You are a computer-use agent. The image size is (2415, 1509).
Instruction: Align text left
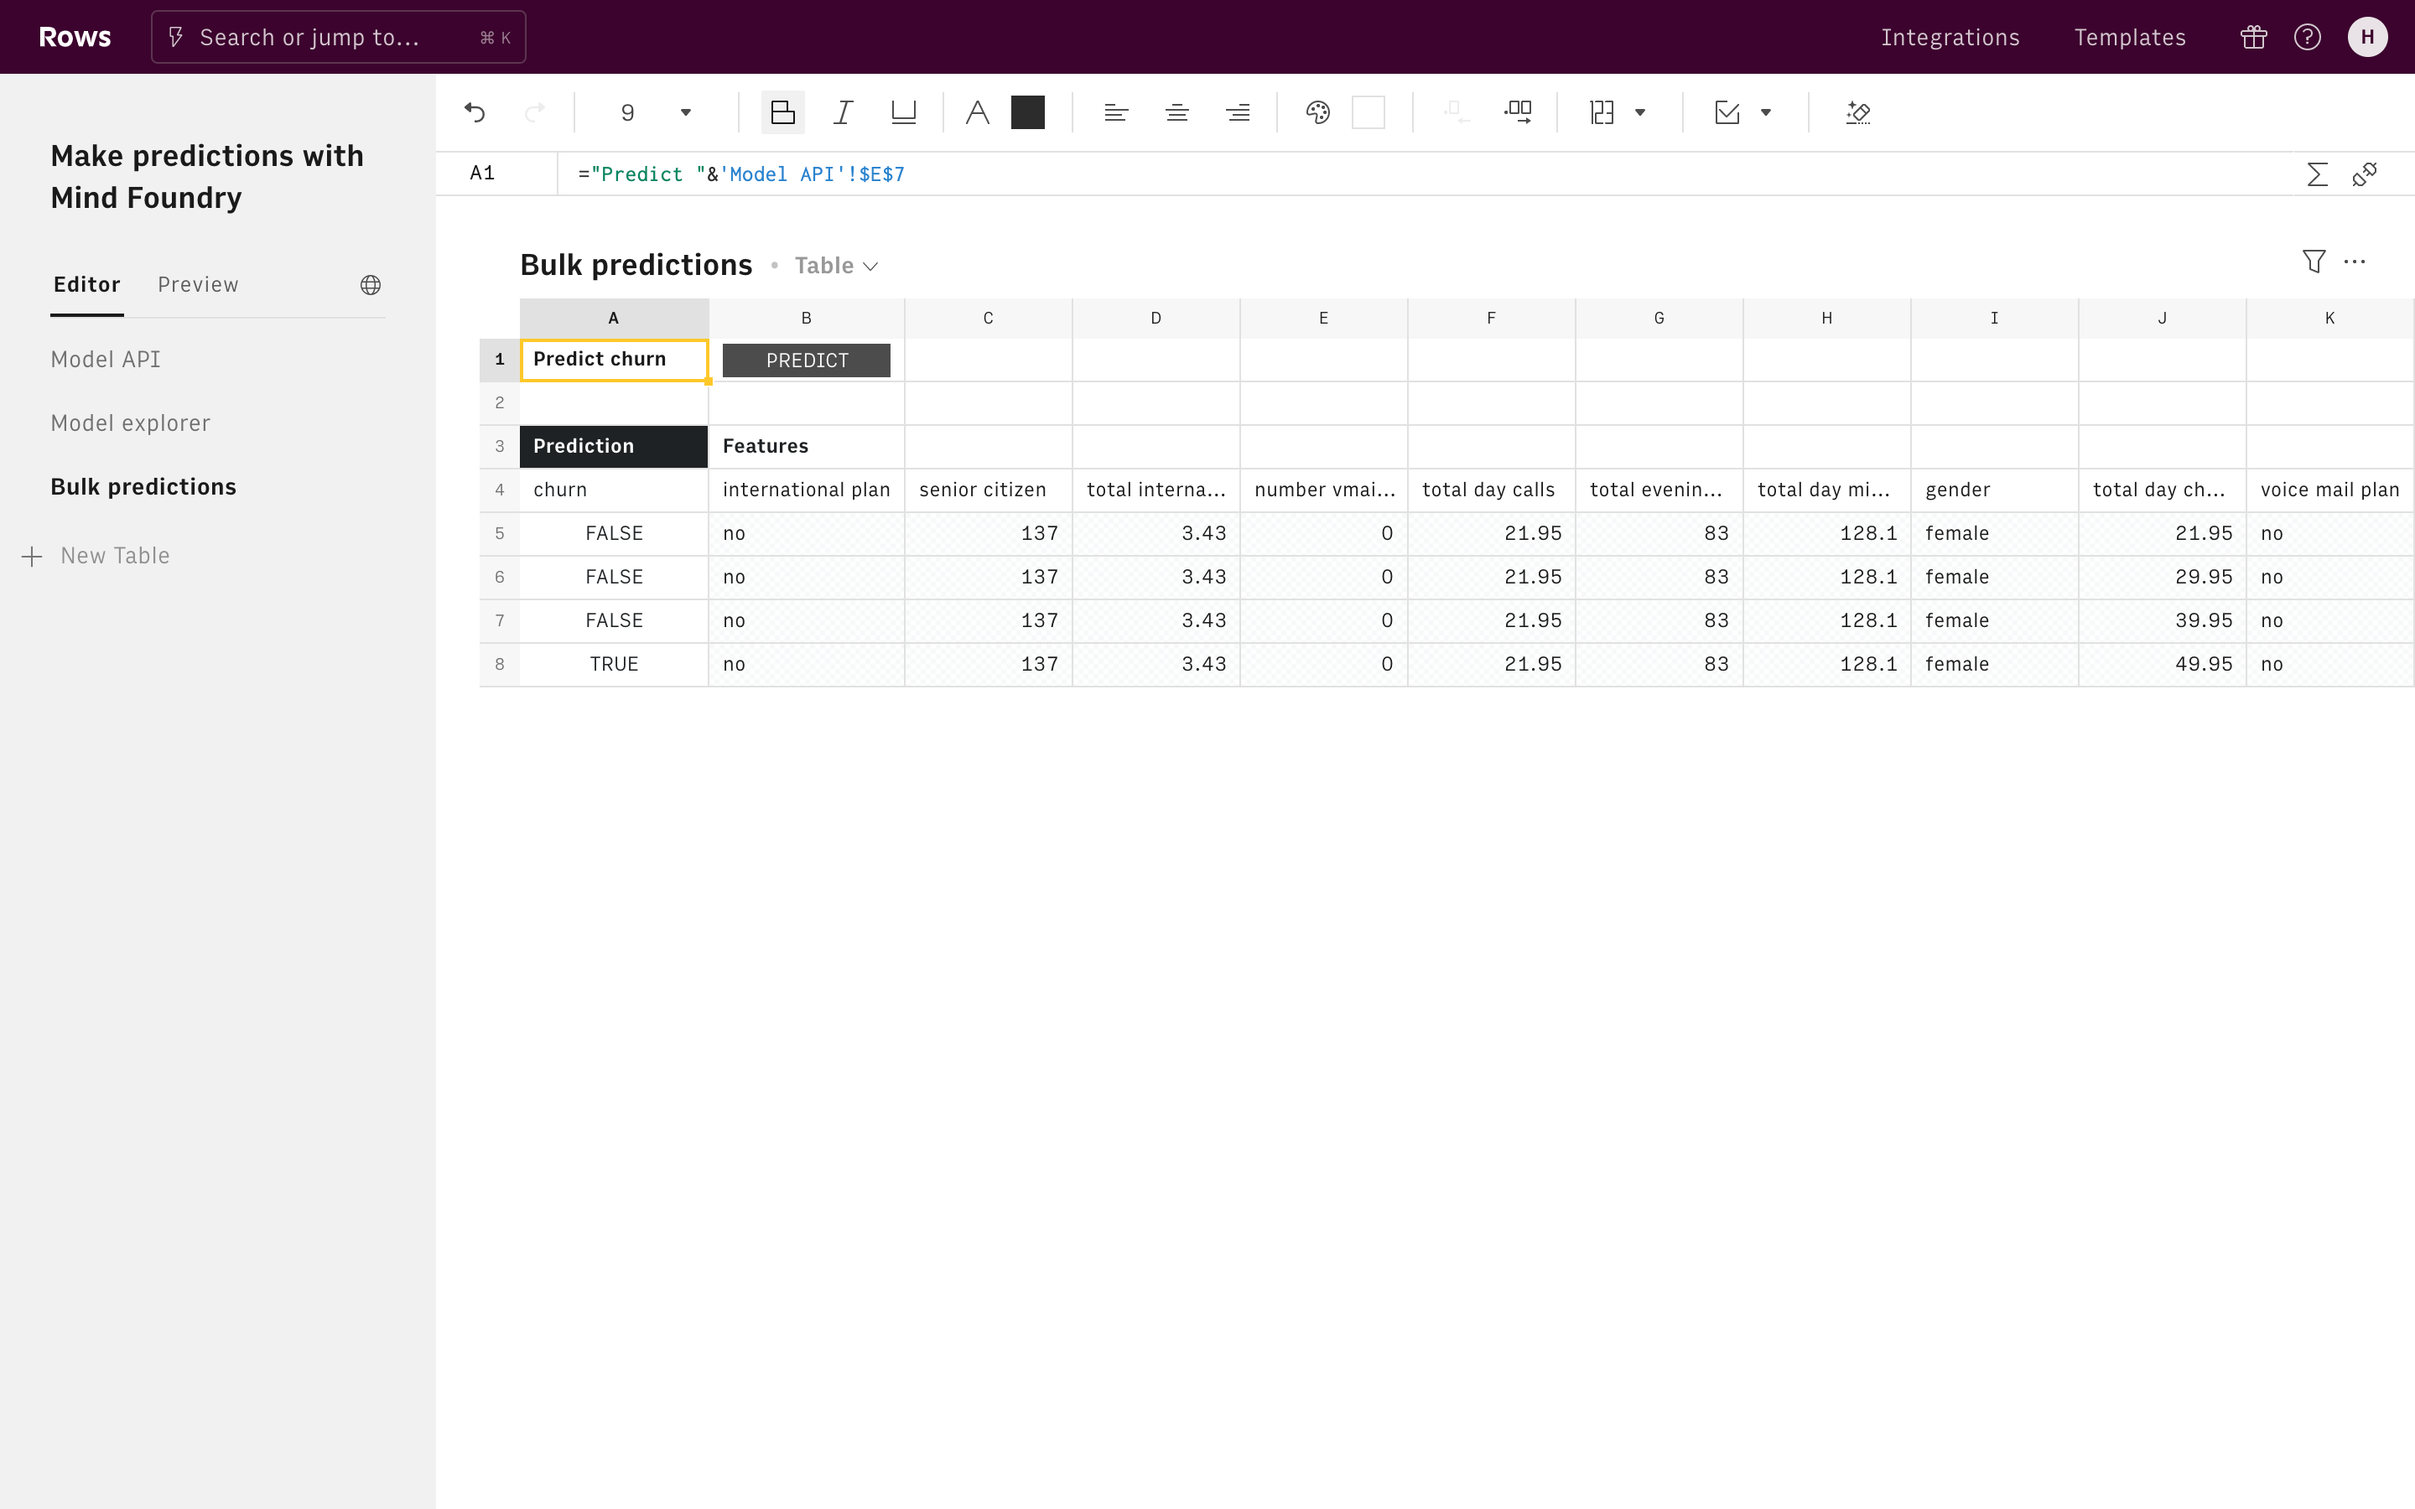(1117, 113)
